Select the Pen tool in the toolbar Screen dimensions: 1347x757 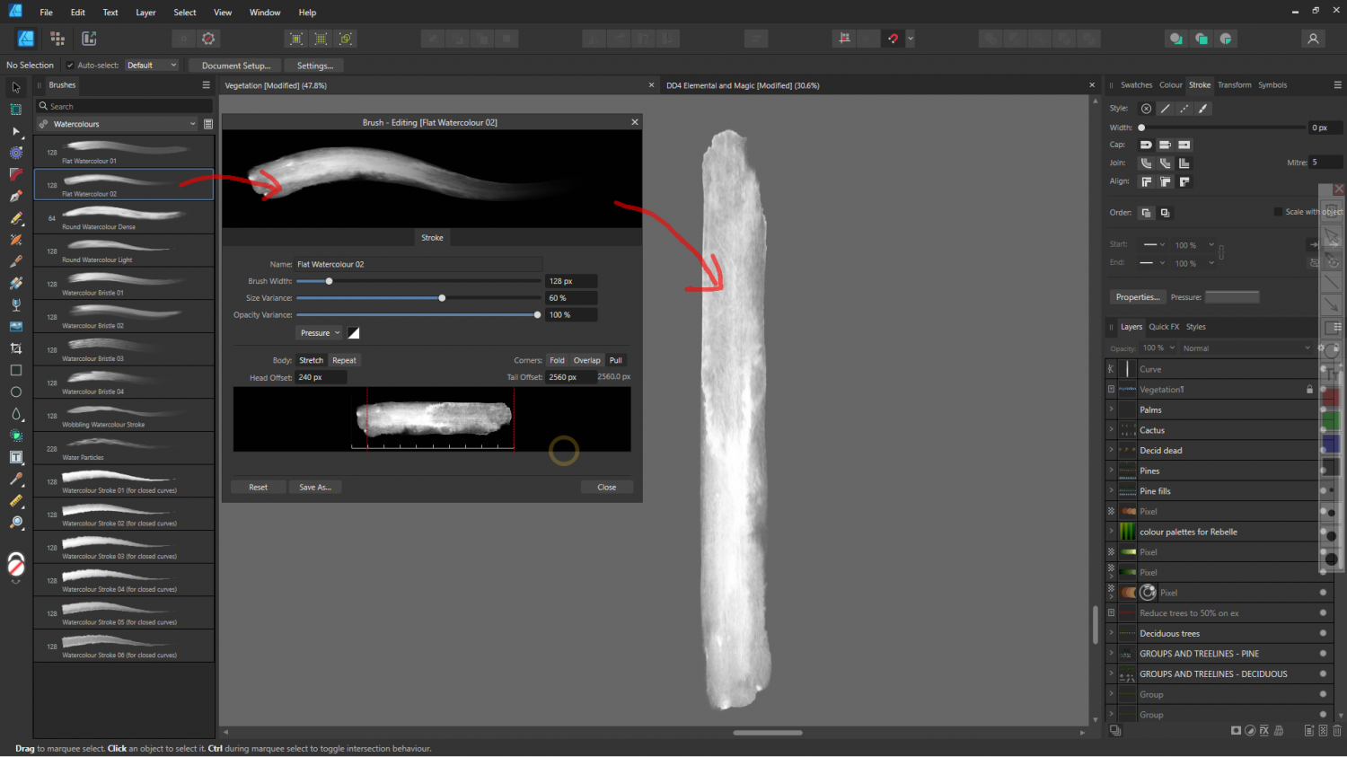(x=16, y=196)
